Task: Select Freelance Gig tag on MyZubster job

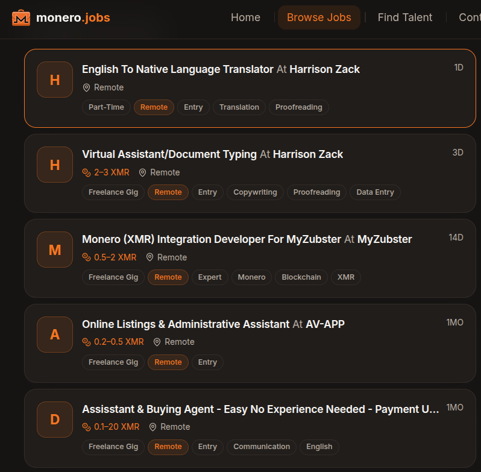Action: (x=113, y=277)
